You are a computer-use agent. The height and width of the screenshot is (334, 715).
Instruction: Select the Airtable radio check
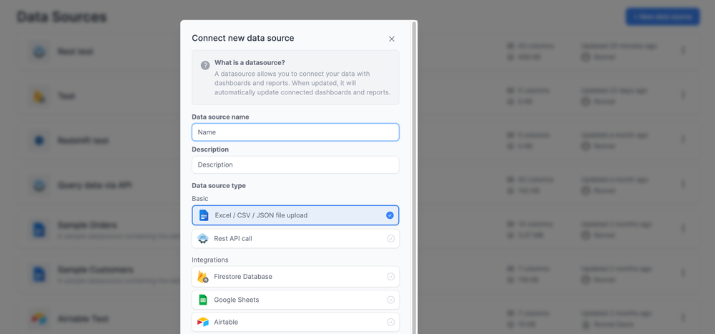[390, 323]
